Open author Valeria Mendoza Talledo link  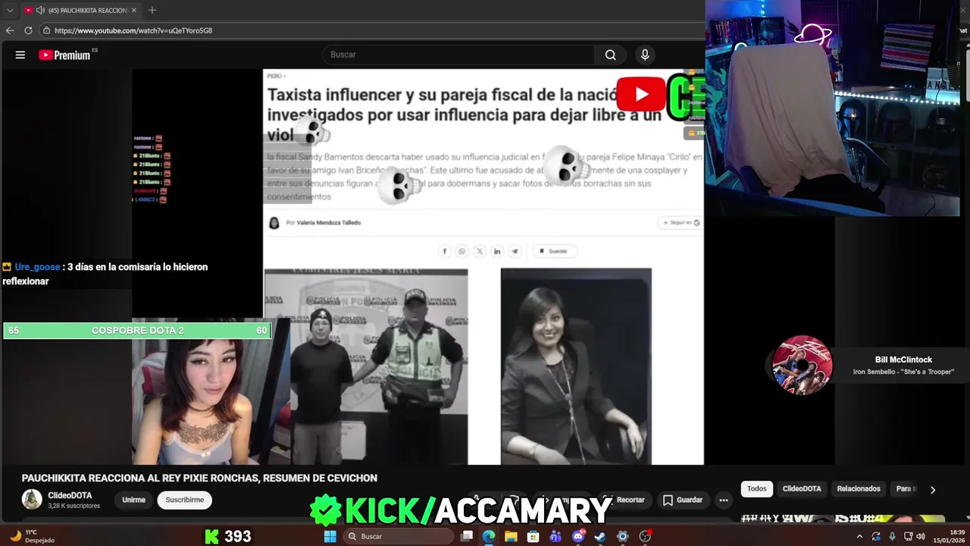[x=328, y=223]
